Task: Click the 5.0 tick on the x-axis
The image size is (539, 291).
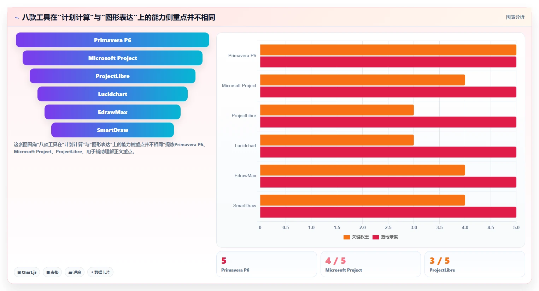Action: coord(516,227)
